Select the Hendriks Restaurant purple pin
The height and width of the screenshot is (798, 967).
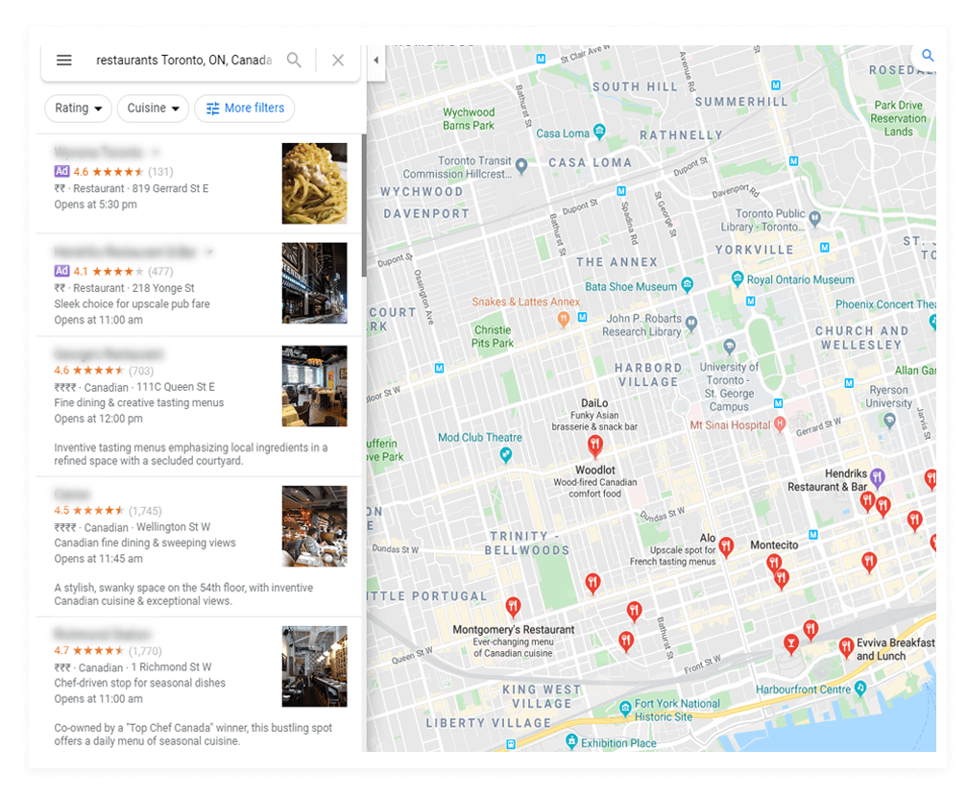click(x=877, y=476)
